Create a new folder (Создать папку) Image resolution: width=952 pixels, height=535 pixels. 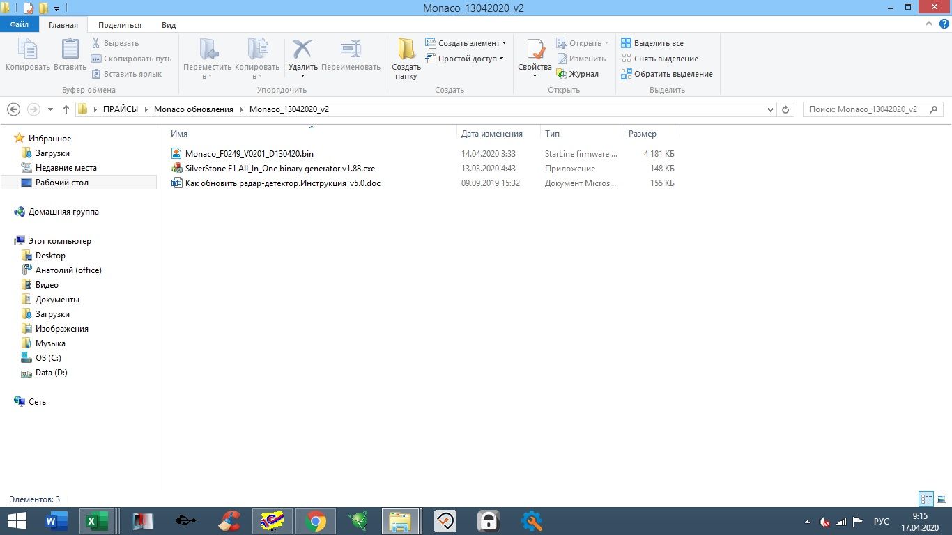pyautogui.click(x=406, y=59)
